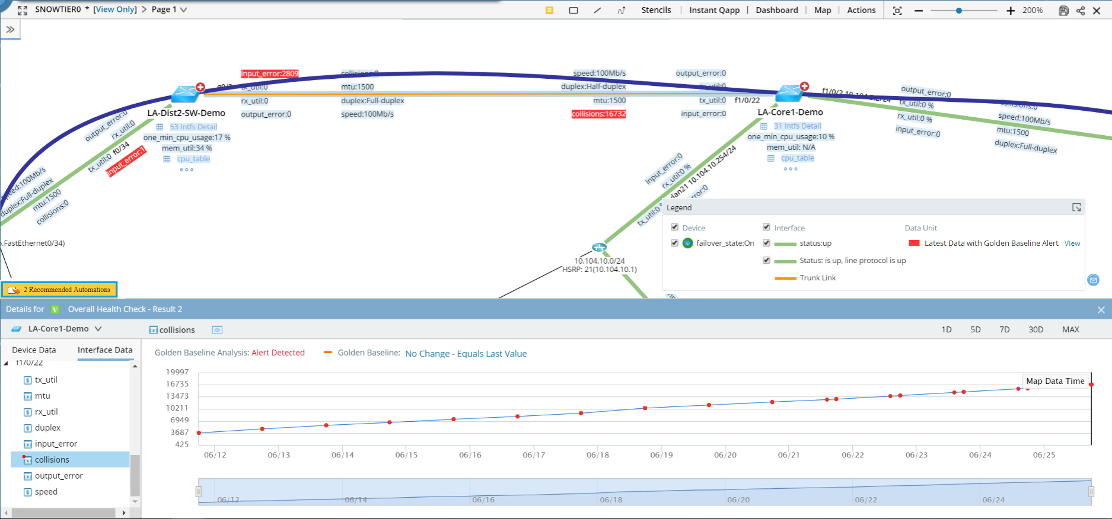Click the save map icon

[1063, 11]
